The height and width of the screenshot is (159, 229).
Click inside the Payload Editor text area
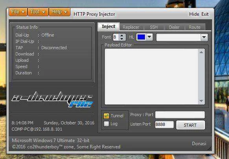[x=151, y=77]
